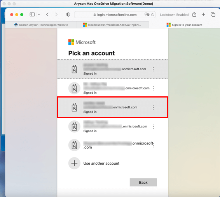This screenshot has height=197, width=220.
Task: Add a new tab with the plus icon
Action: pos(203,14)
